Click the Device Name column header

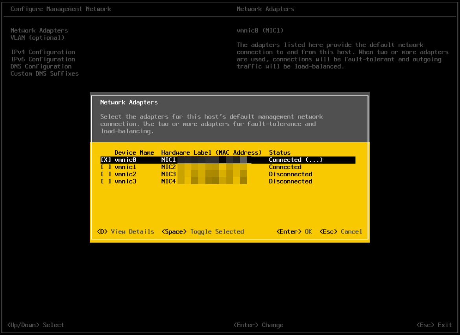(x=134, y=152)
